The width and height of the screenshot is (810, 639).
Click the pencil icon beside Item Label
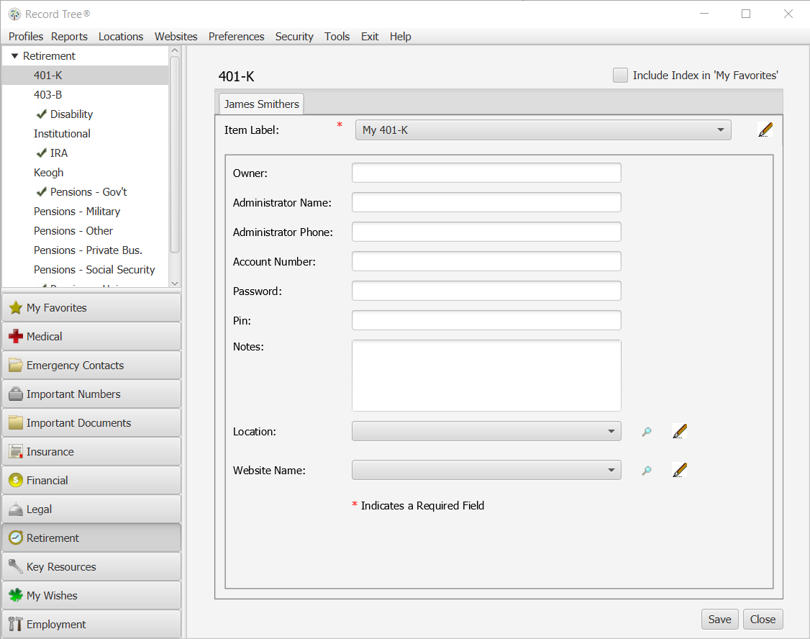coord(765,130)
